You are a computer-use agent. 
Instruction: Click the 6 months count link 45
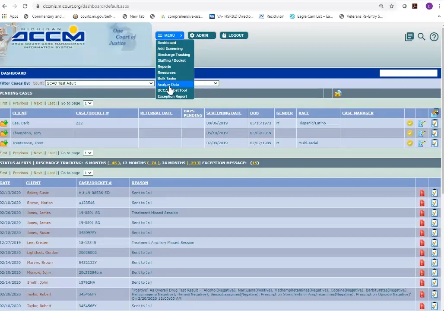pos(114,163)
